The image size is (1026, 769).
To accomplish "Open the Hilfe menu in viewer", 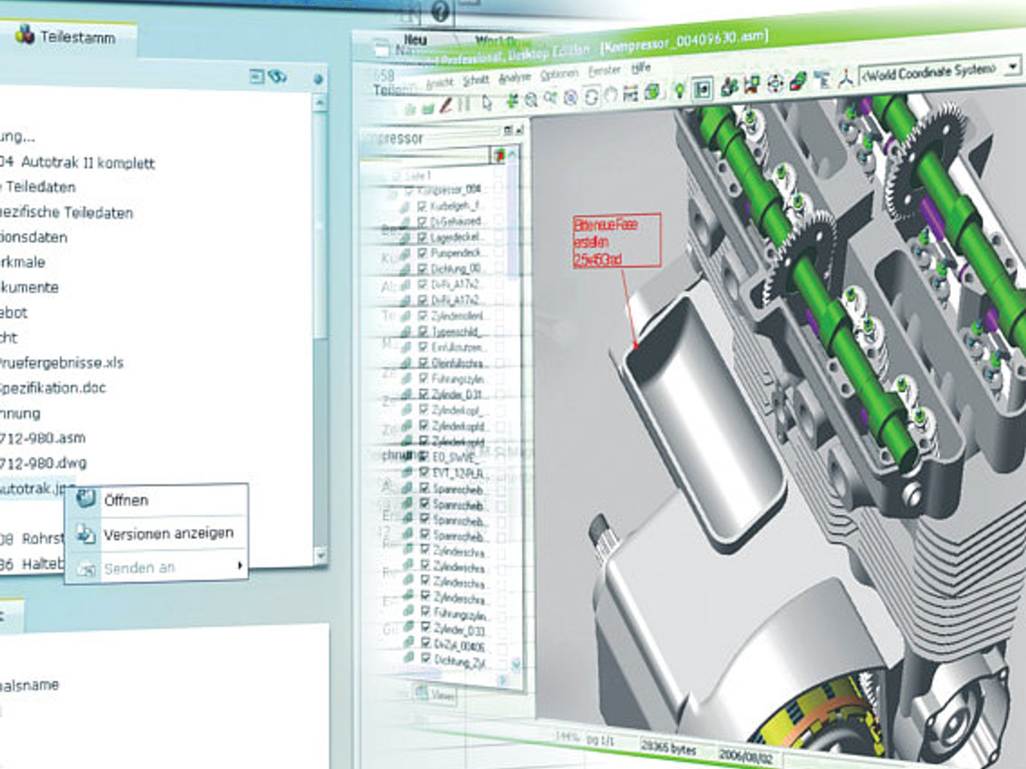I will tap(641, 67).
